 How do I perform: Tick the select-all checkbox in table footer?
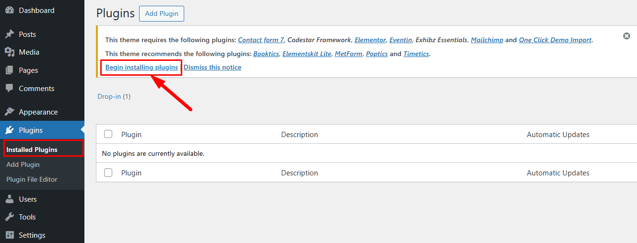pyautogui.click(x=108, y=173)
